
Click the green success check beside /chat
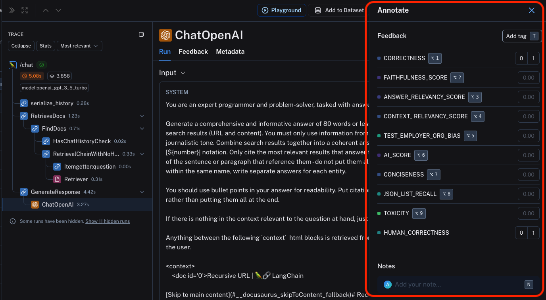tap(41, 65)
